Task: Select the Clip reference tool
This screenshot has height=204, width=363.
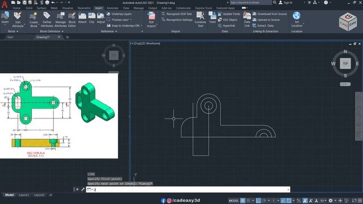Action: 92,18
